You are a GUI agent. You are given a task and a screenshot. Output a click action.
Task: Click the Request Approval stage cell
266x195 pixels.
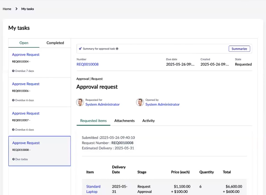pos(144,189)
